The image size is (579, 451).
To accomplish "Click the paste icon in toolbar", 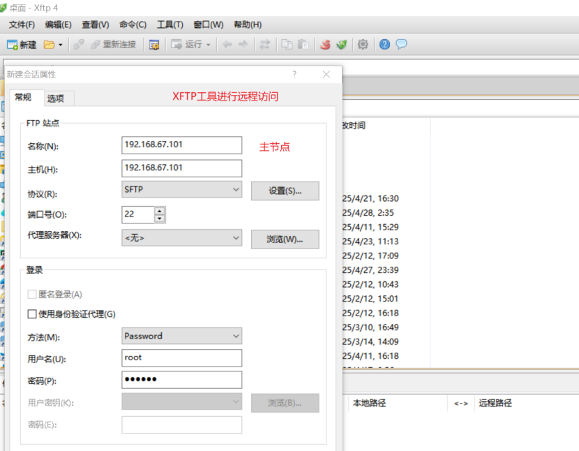I will pos(303,45).
